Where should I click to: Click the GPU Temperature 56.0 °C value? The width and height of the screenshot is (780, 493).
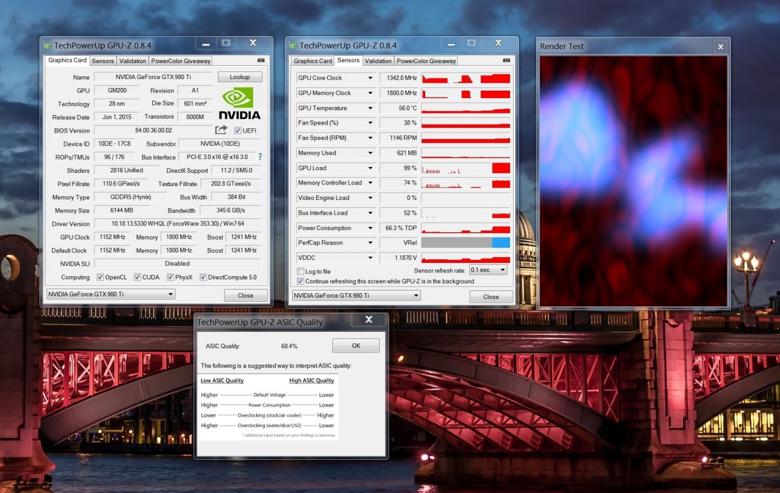(399, 108)
